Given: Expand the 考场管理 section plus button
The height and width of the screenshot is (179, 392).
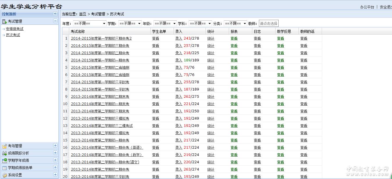Looking at the screenshot, I should coord(55,146).
